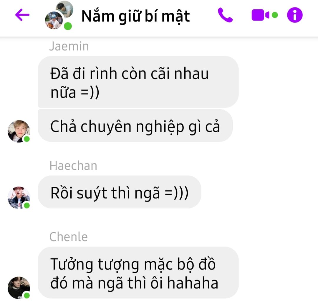Open Jaemin's profile picture
Image resolution: width=318 pixels, height=305 pixels.
tap(19, 131)
